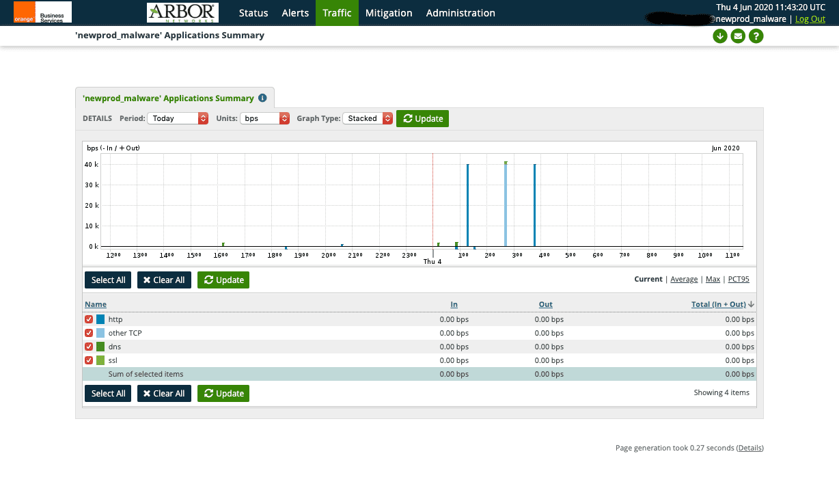Sort by Total (In + Out) column
The height and width of the screenshot is (484, 839).
[719, 304]
